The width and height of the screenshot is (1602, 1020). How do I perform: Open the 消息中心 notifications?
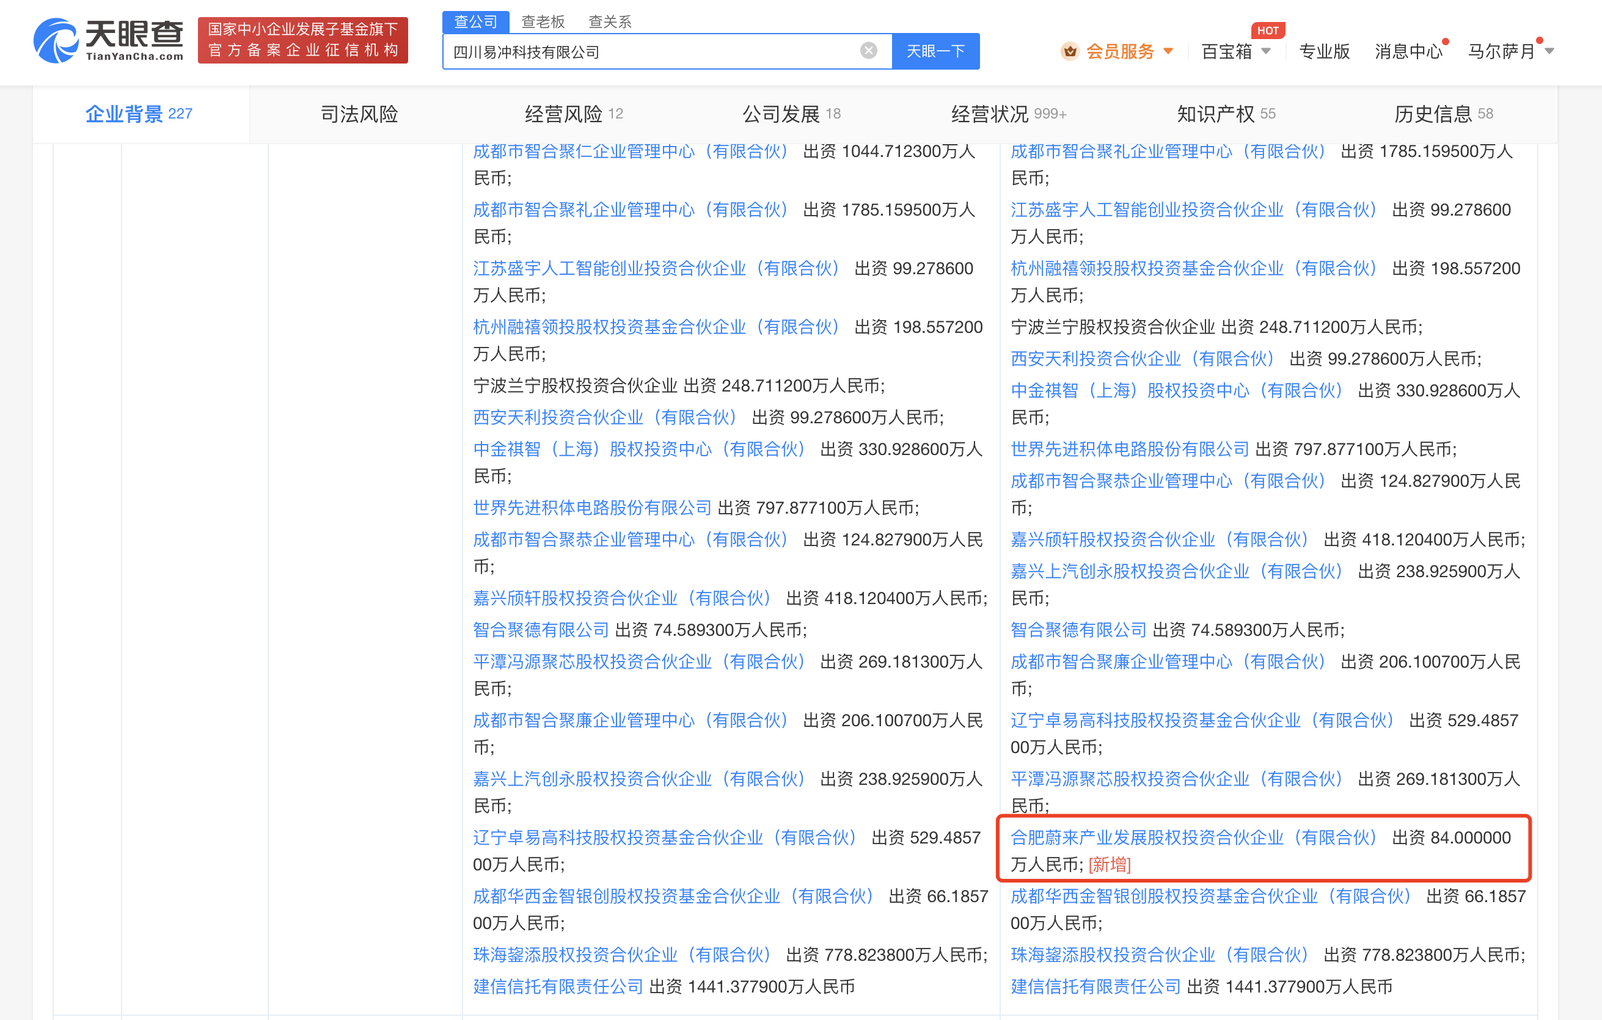[1408, 51]
